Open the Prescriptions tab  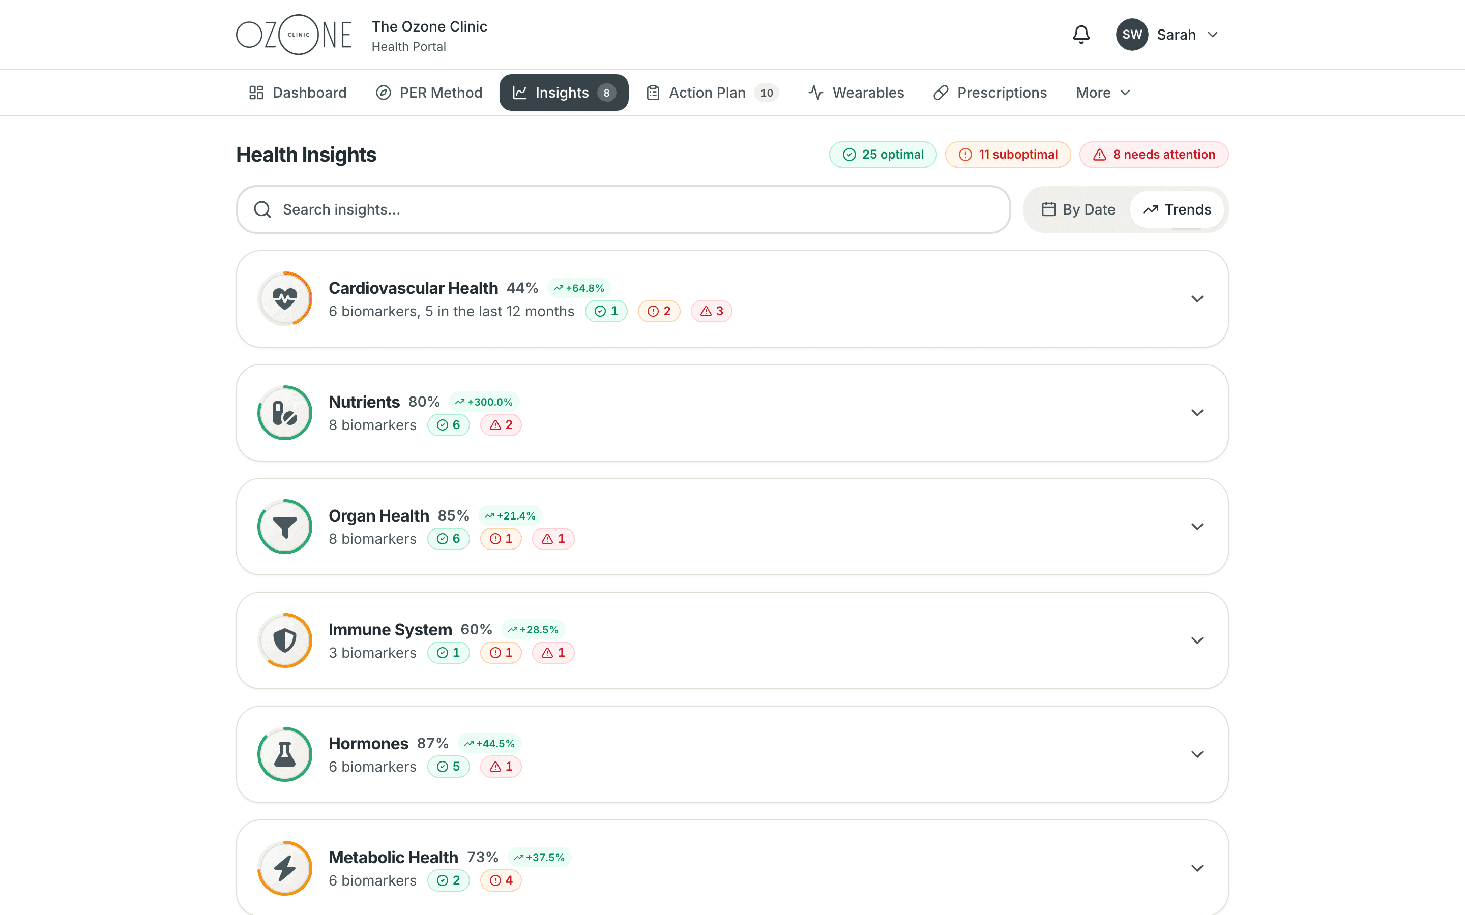[x=990, y=93]
